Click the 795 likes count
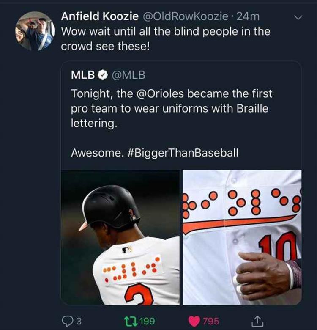 coord(210,321)
